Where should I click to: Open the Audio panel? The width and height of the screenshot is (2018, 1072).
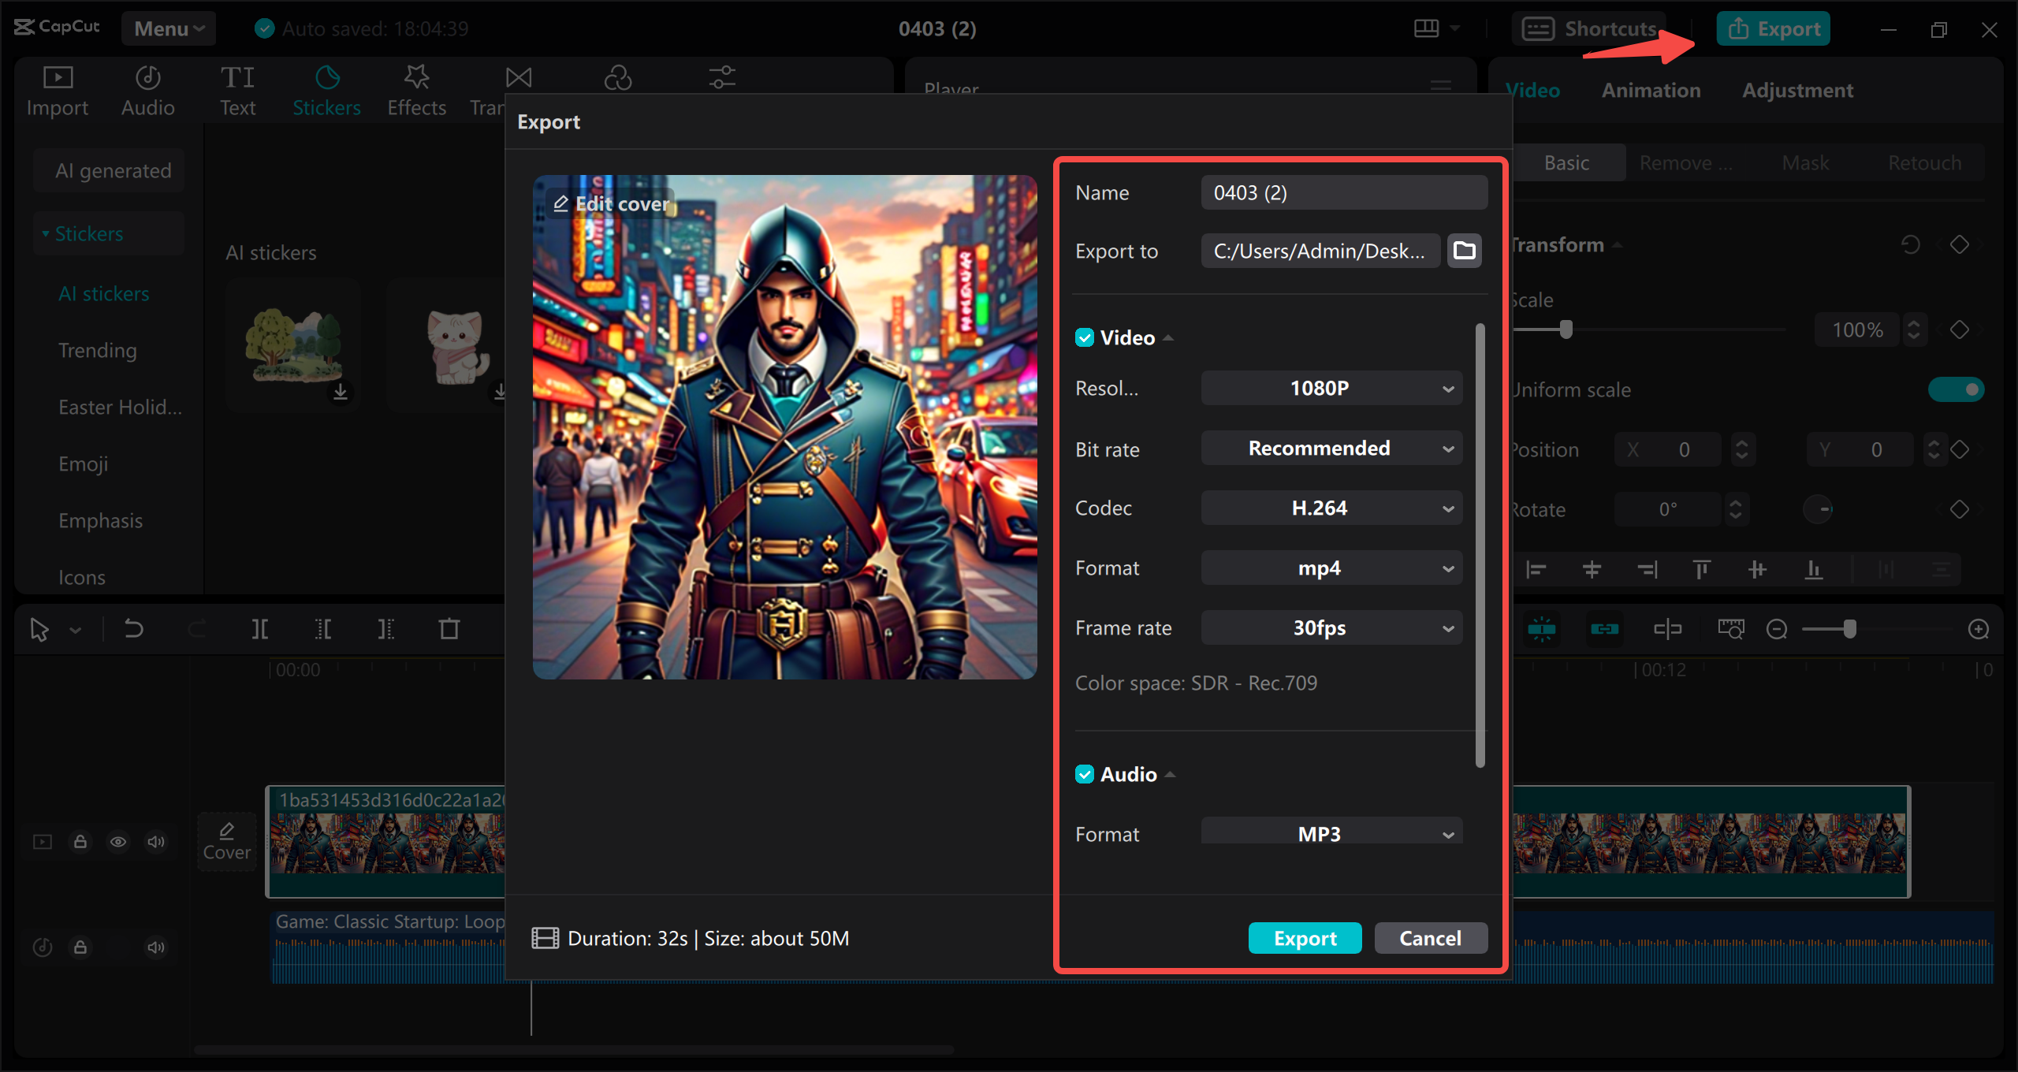pos(147,87)
